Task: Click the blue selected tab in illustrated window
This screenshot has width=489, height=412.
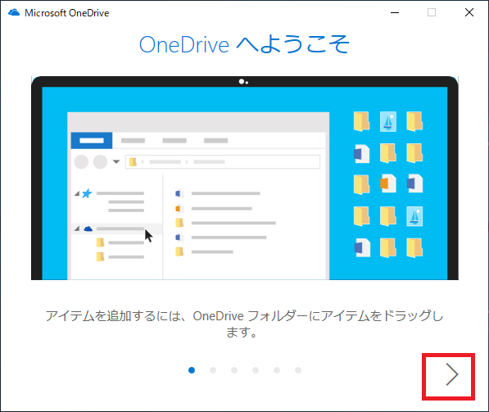Action: (92, 141)
